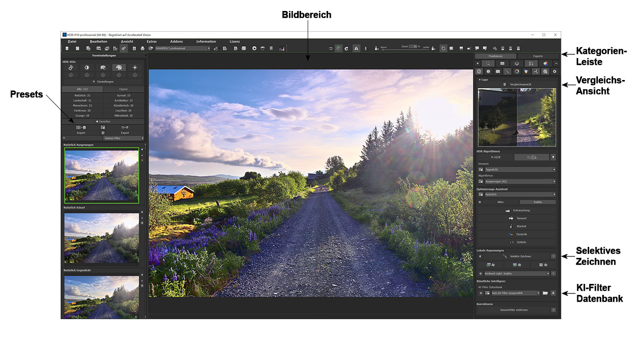Click the Export presets button
The height and width of the screenshot is (358, 635).
125,133
